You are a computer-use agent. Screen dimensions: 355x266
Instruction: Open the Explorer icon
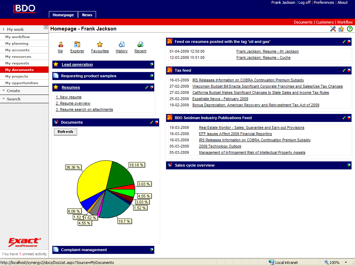pyautogui.click(x=77, y=44)
